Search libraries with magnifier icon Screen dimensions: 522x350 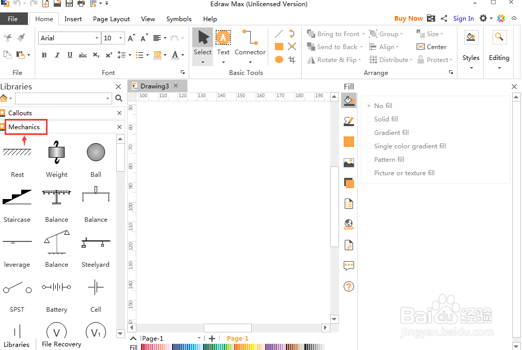tap(118, 98)
